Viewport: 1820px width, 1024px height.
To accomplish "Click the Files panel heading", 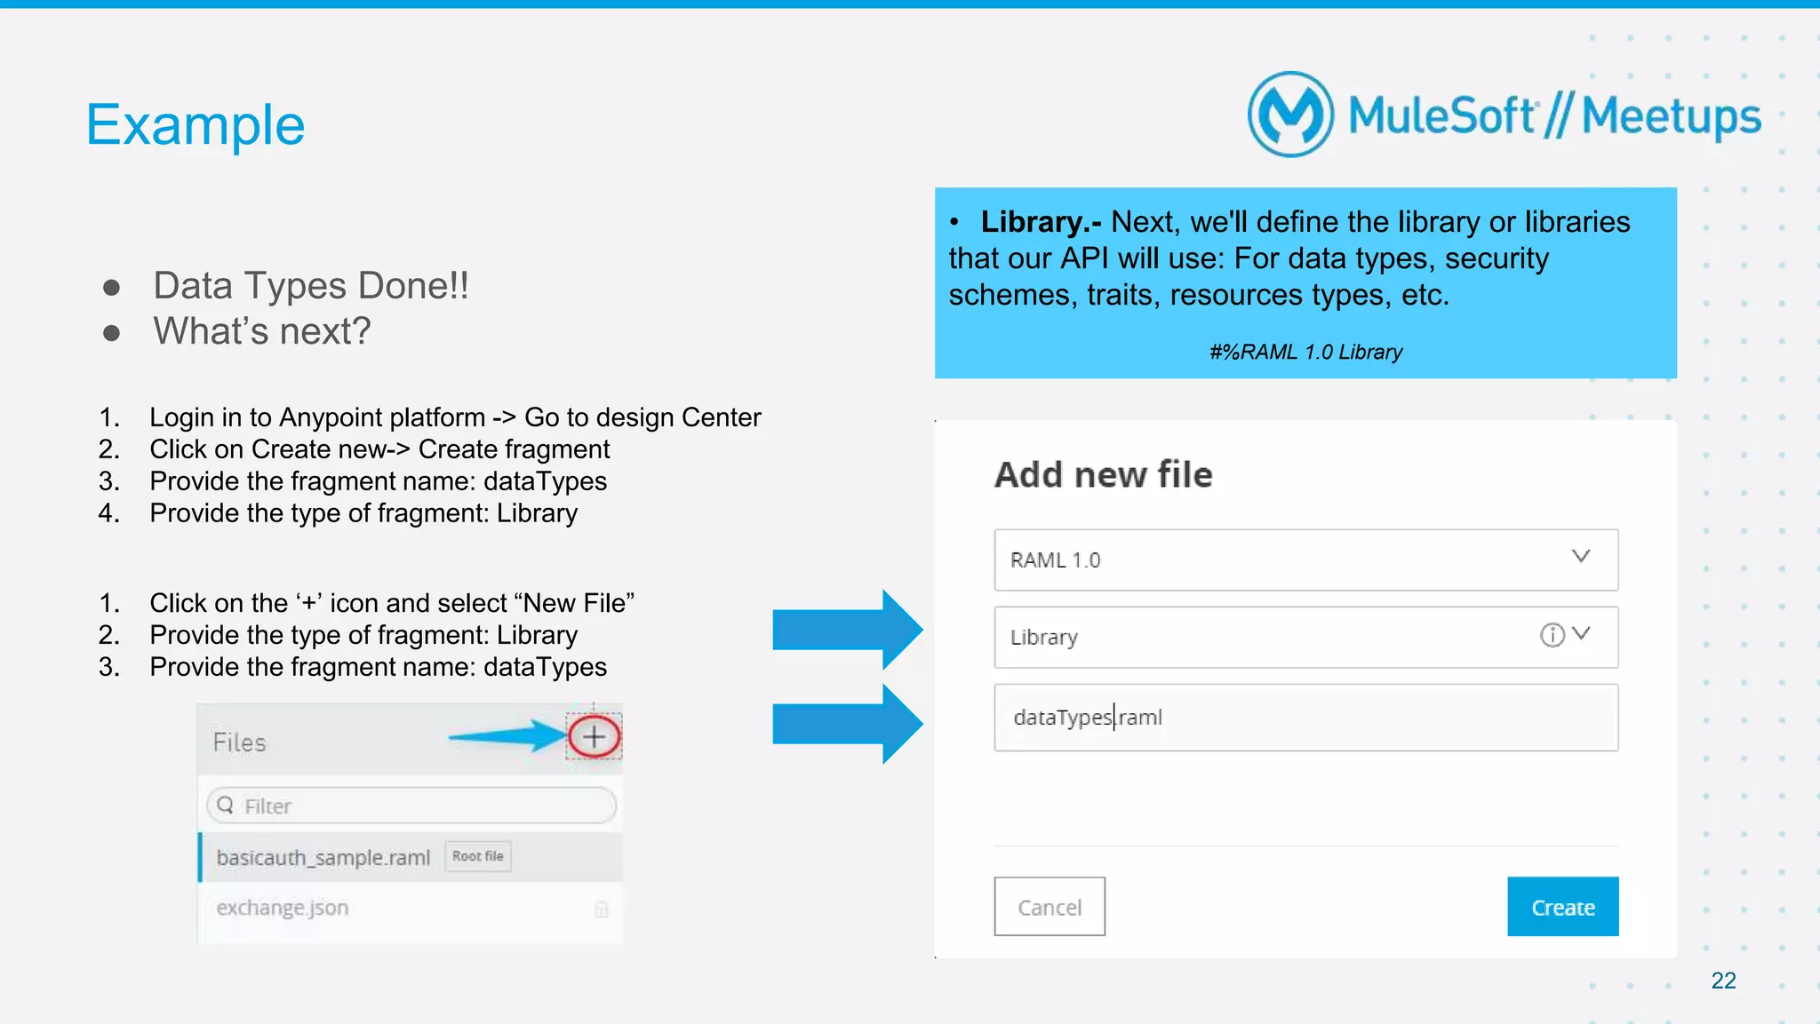I will point(239,742).
